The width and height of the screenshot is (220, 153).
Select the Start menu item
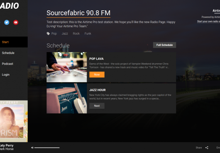pos(14,42)
